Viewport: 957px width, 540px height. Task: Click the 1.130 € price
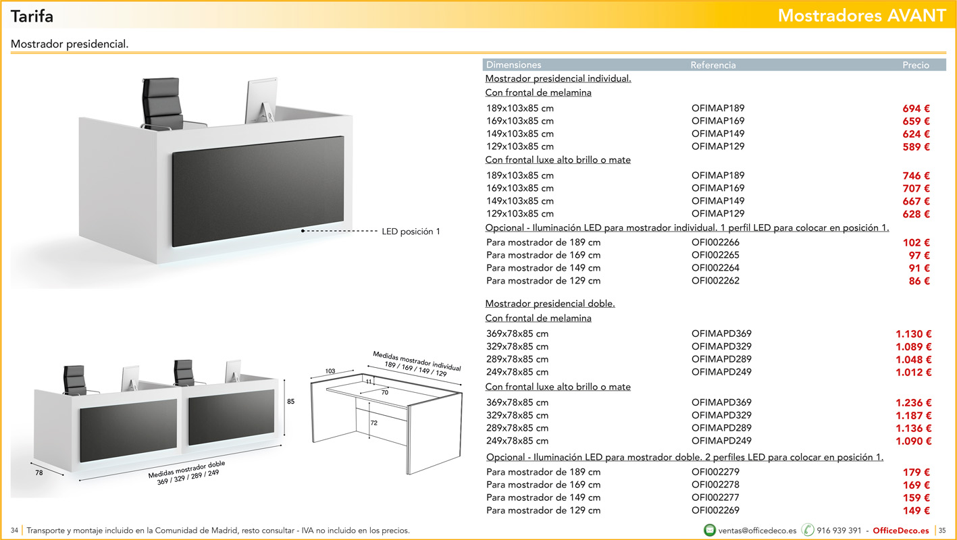point(914,333)
